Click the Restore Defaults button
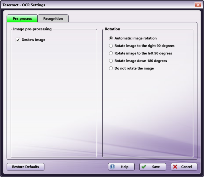The height and width of the screenshot is (177, 204). [x=25, y=167]
